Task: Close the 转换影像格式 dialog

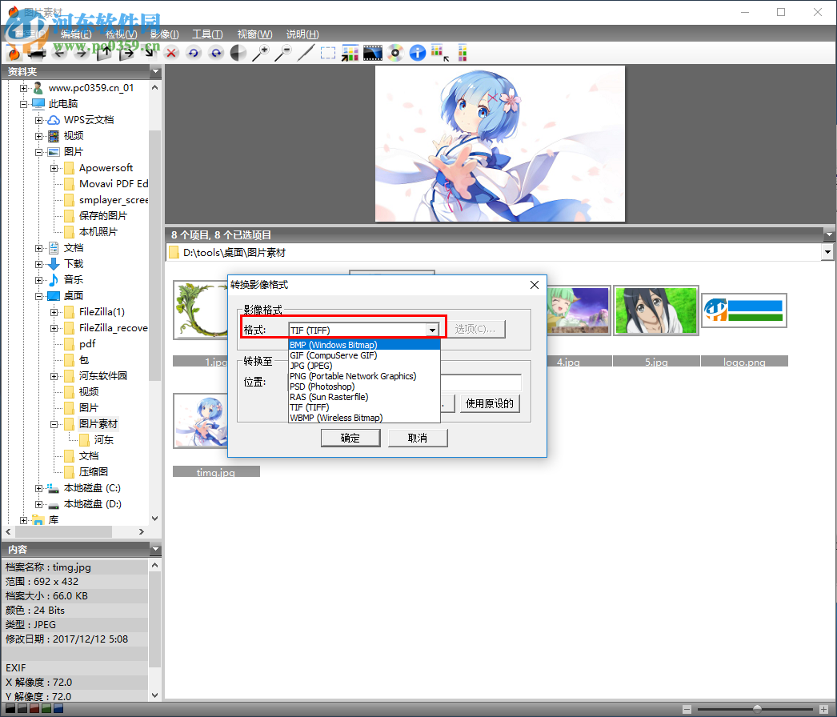Action: click(535, 285)
